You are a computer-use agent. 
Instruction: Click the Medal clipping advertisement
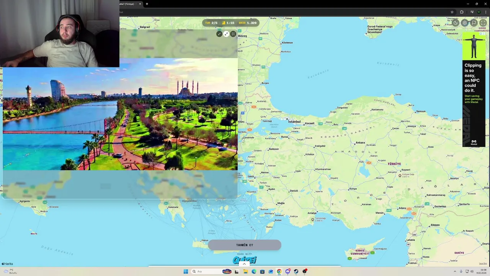(x=474, y=90)
